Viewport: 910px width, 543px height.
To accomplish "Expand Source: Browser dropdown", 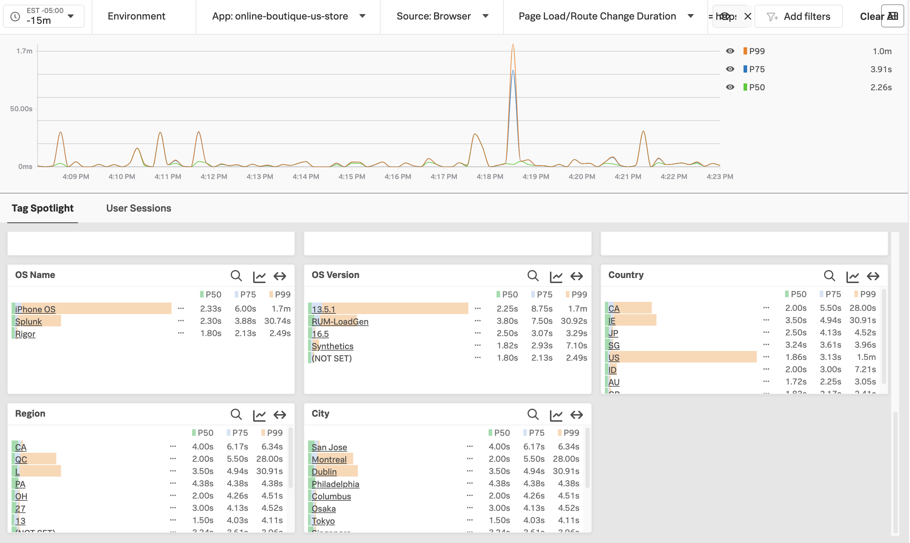I will [x=442, y=16].
